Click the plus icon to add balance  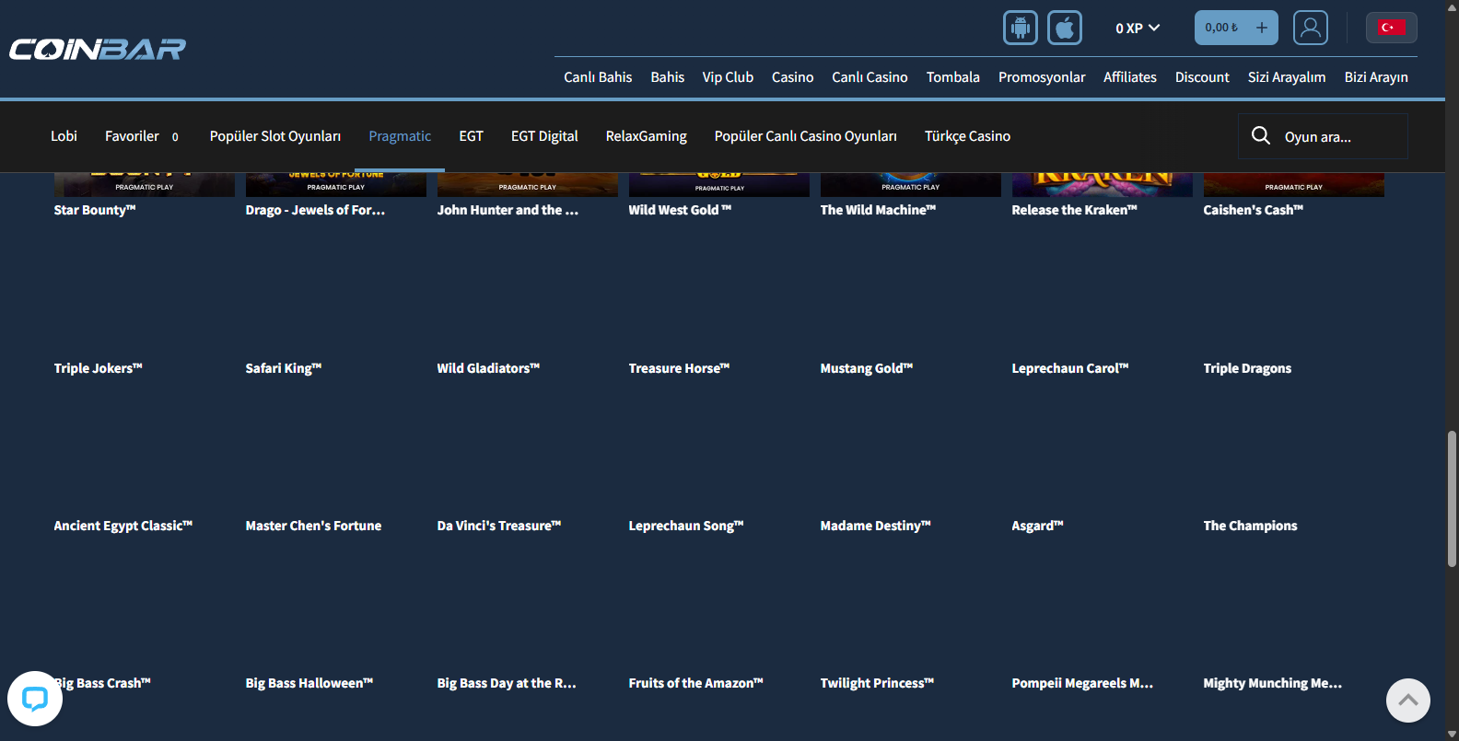pyautogui.click(x=1261, y=28)
